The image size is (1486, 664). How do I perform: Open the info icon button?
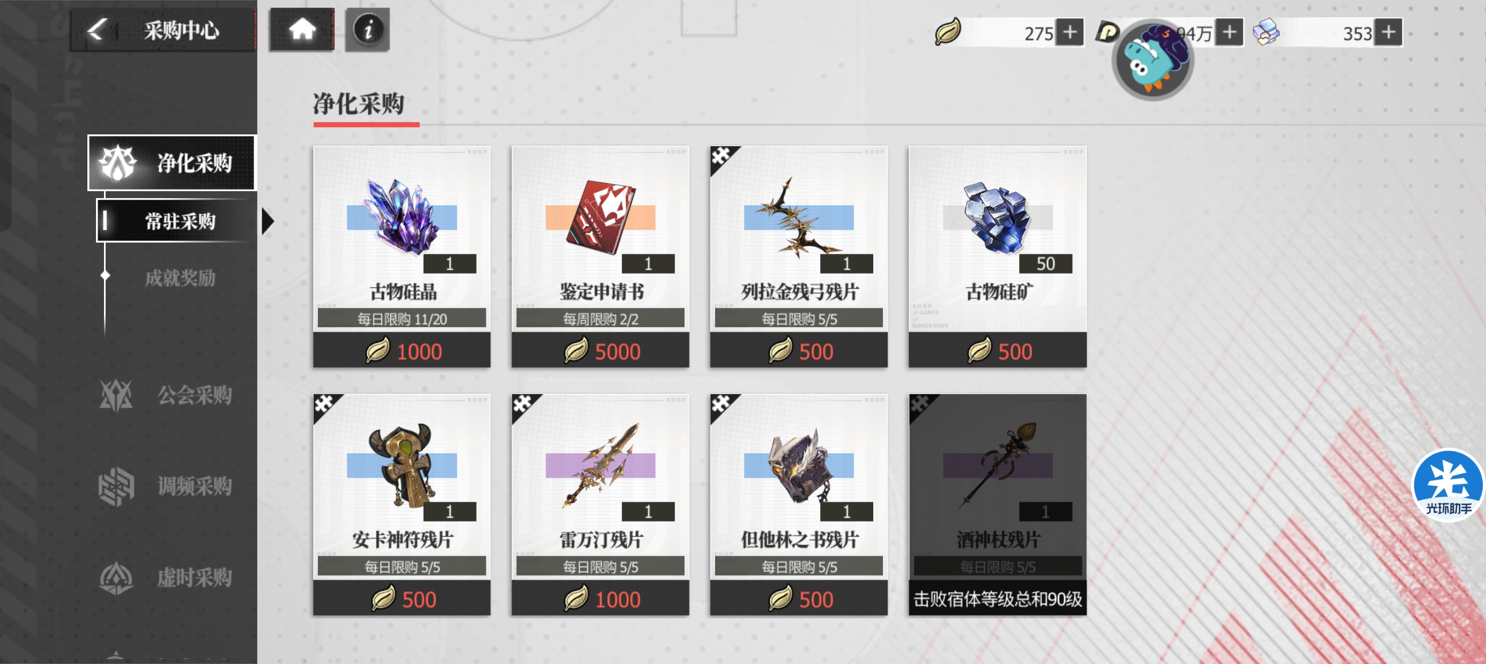point(367,29)
